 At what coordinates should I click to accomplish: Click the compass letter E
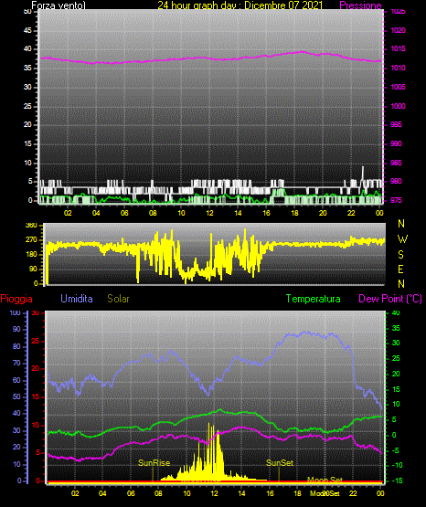point(400,269)
